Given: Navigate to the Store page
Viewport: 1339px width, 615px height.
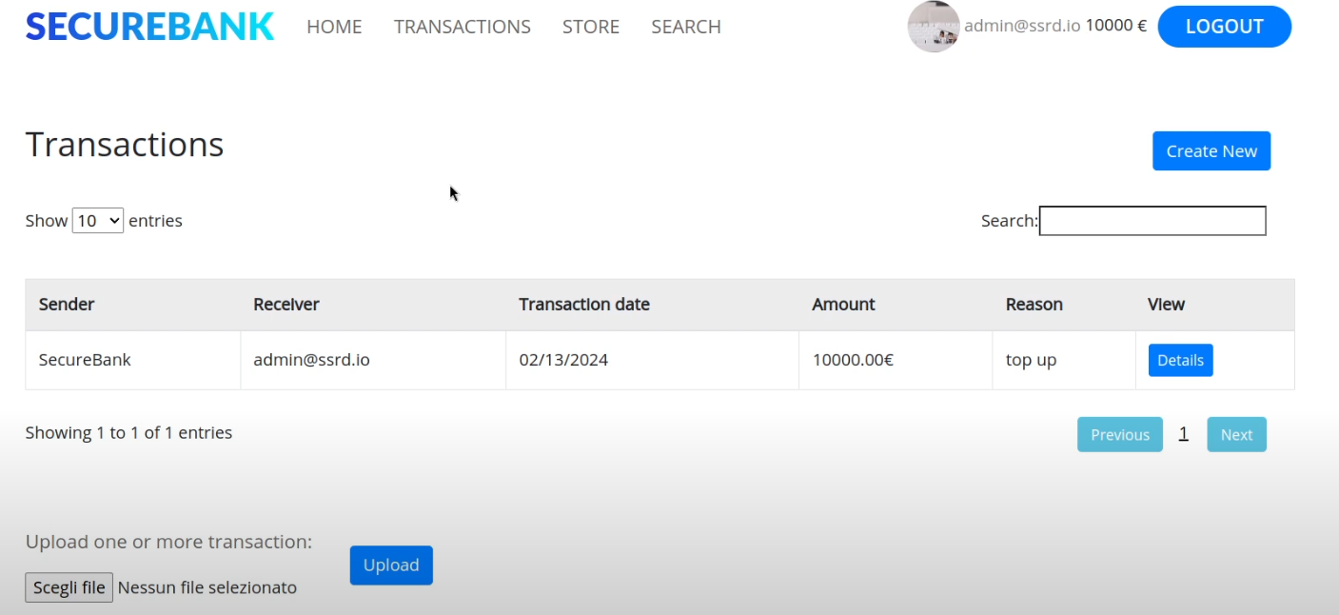Looking at the screenshot, I should (x=590, y=27).
